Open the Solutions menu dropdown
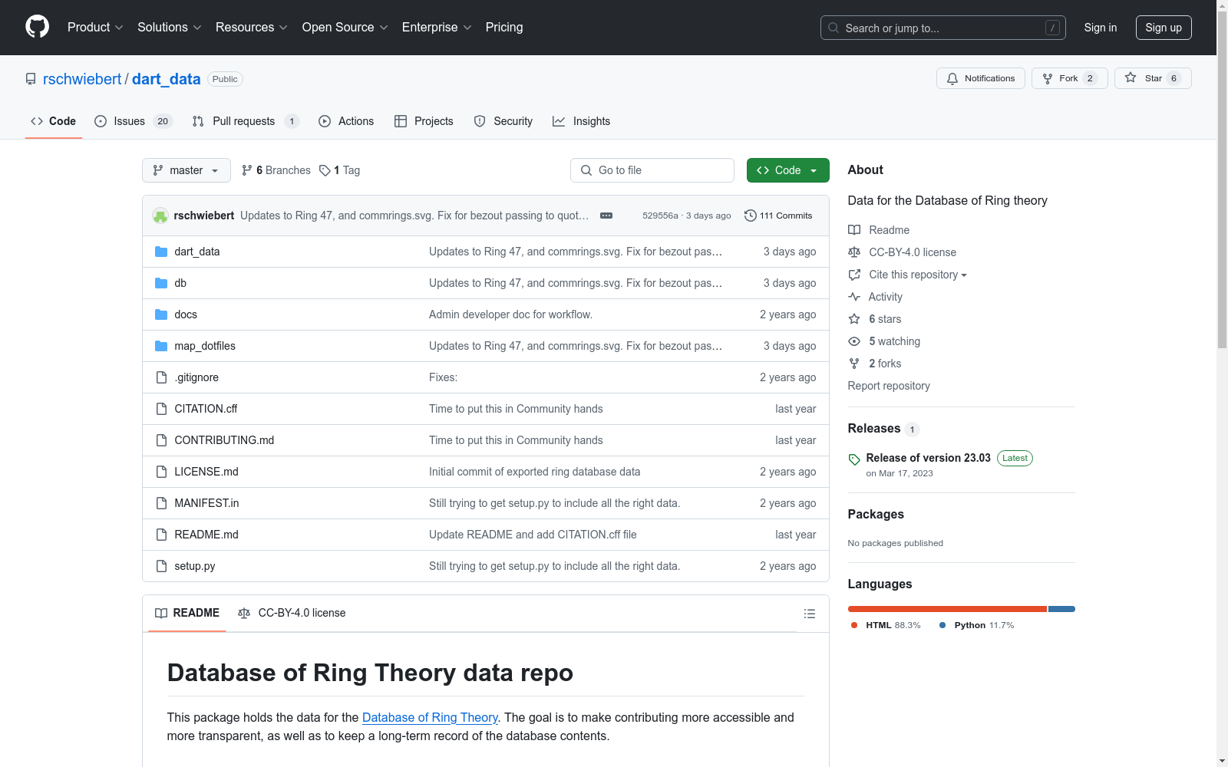Viewport: 1228px width, 767px height. pos(170,28)
